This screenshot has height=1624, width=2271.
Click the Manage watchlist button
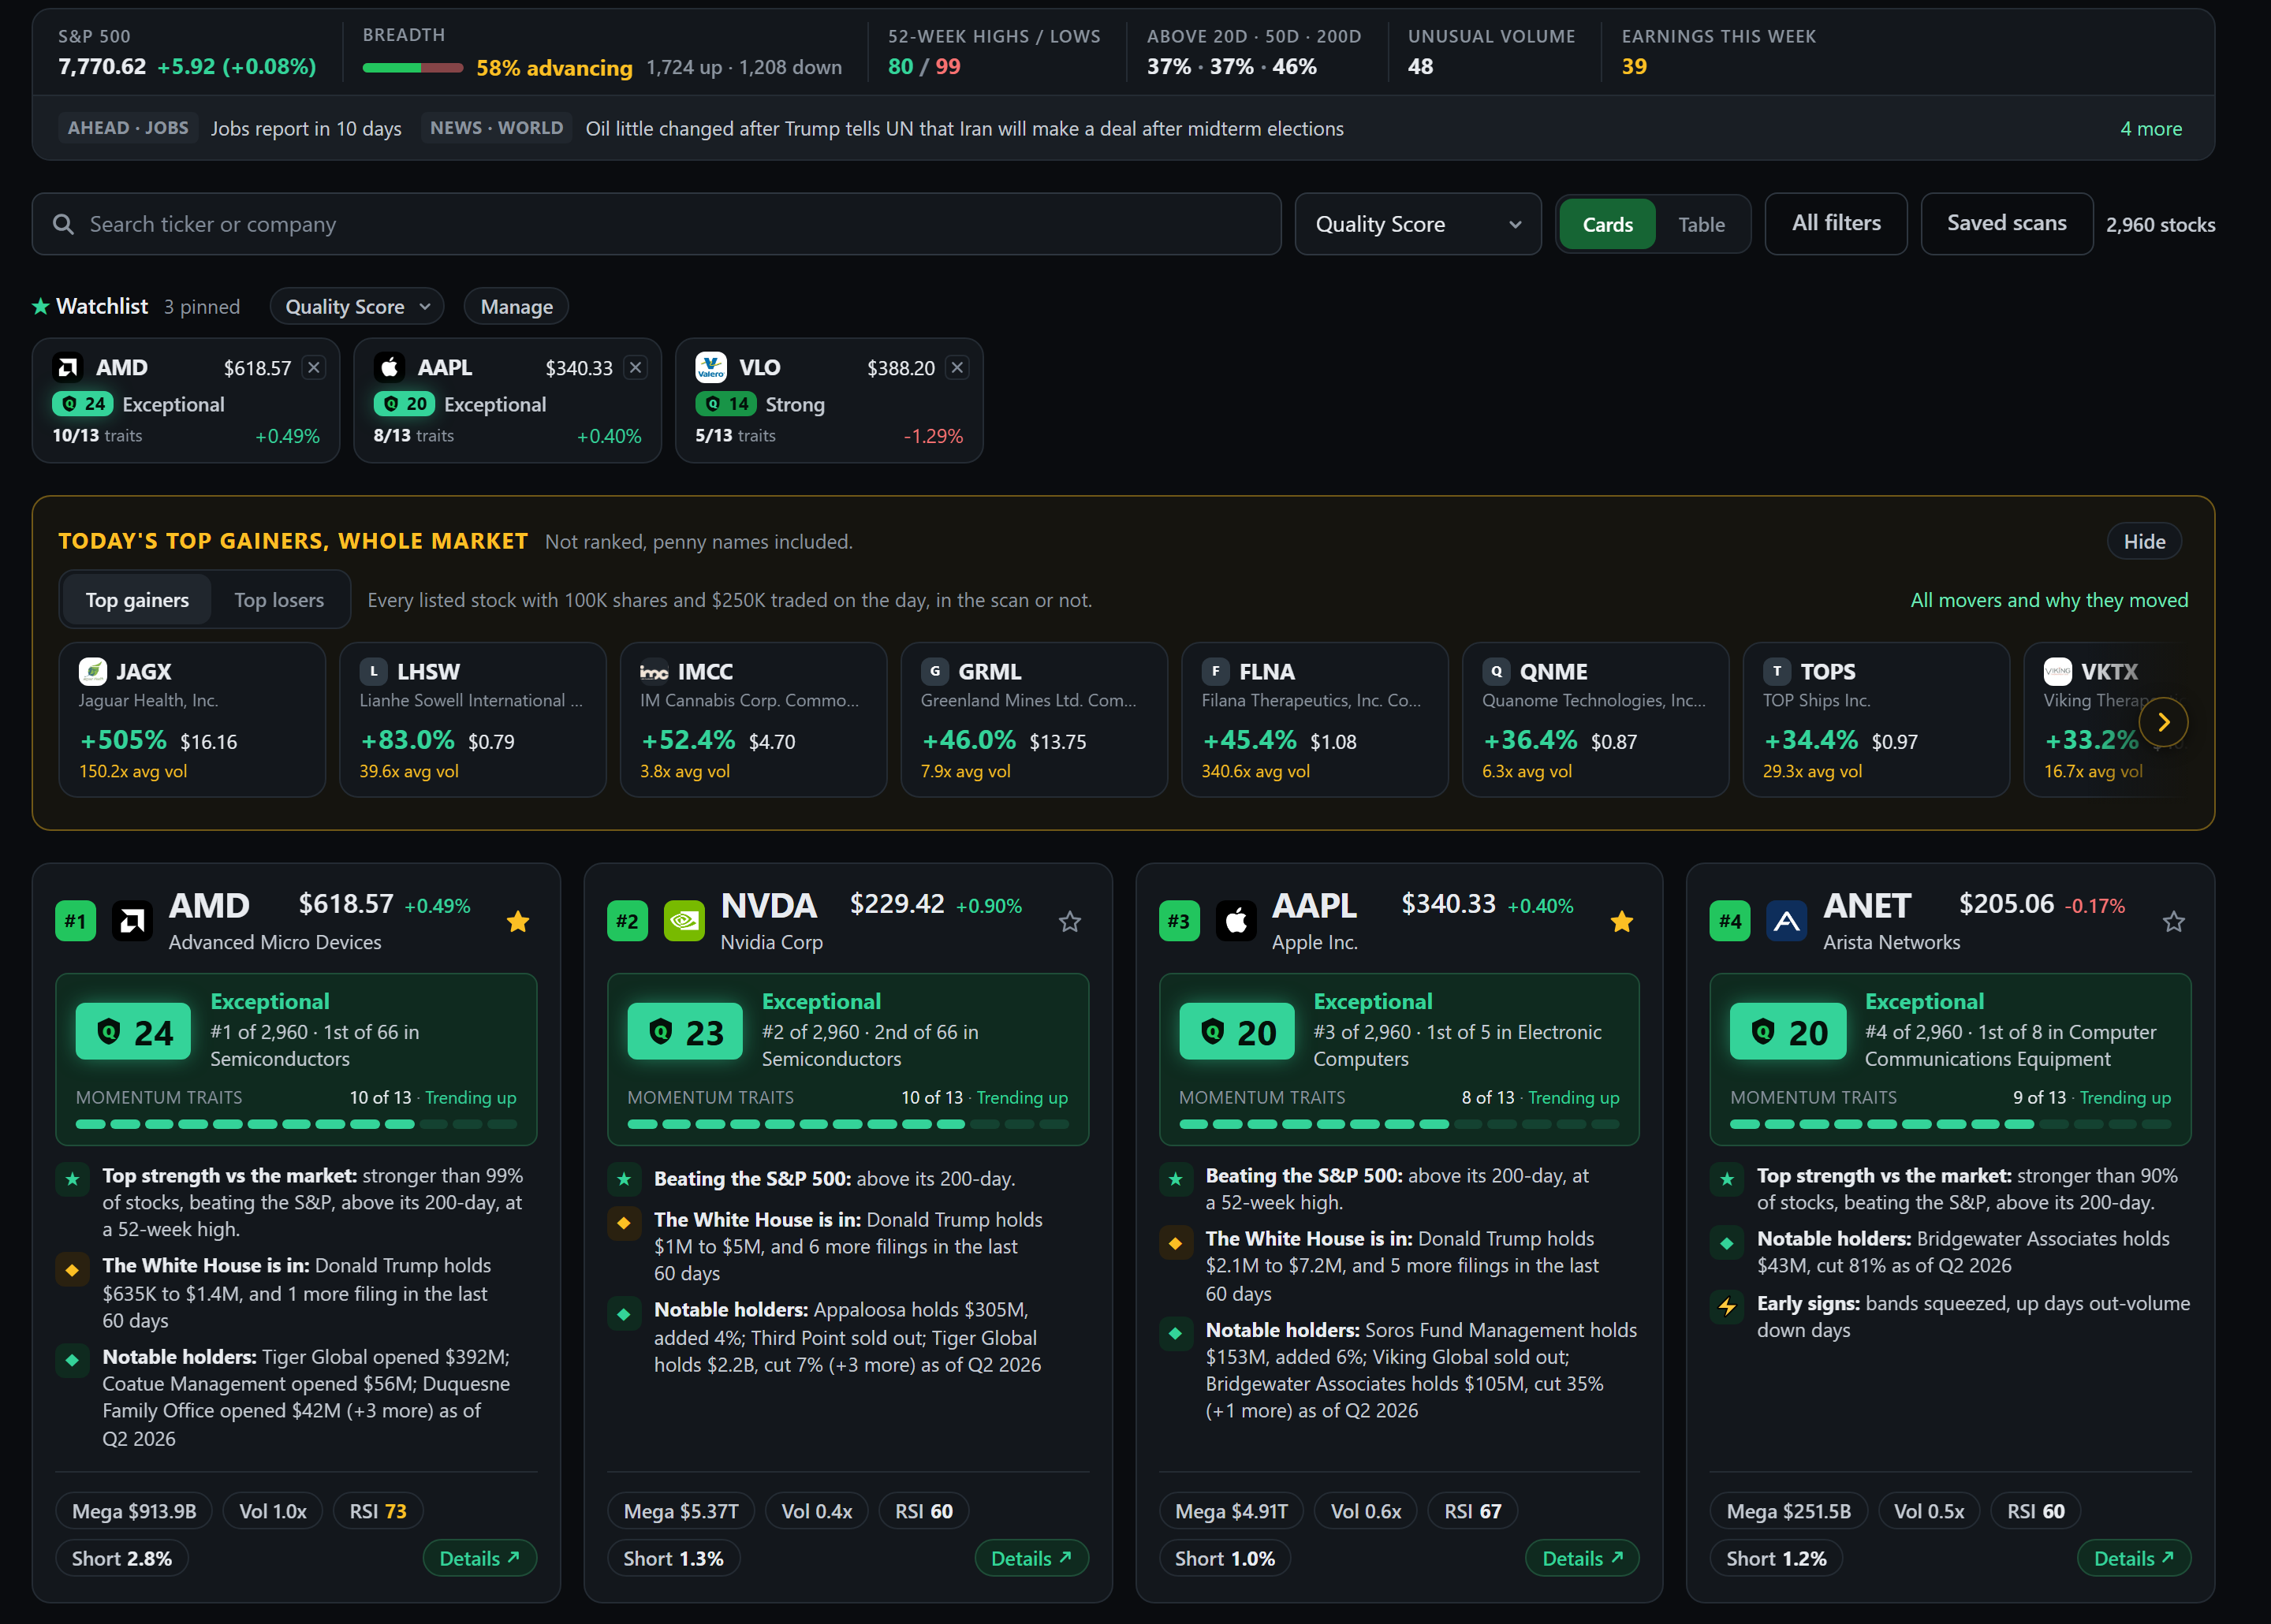(x=516, y=307)
